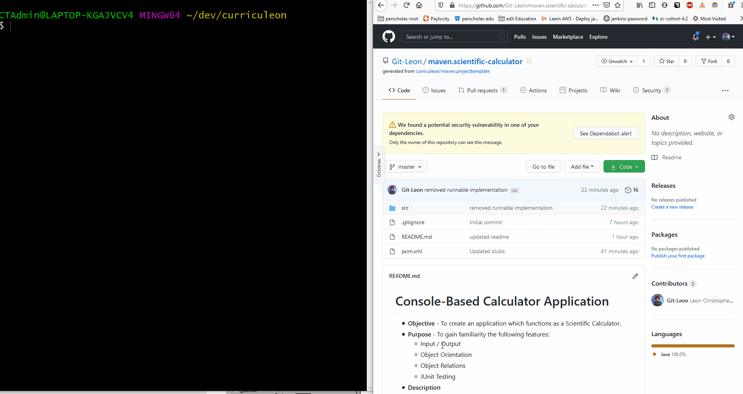The image size is (743, 394).
Task: Star the maven.scientific-calculator repository
Action: (x=666, y=61)
